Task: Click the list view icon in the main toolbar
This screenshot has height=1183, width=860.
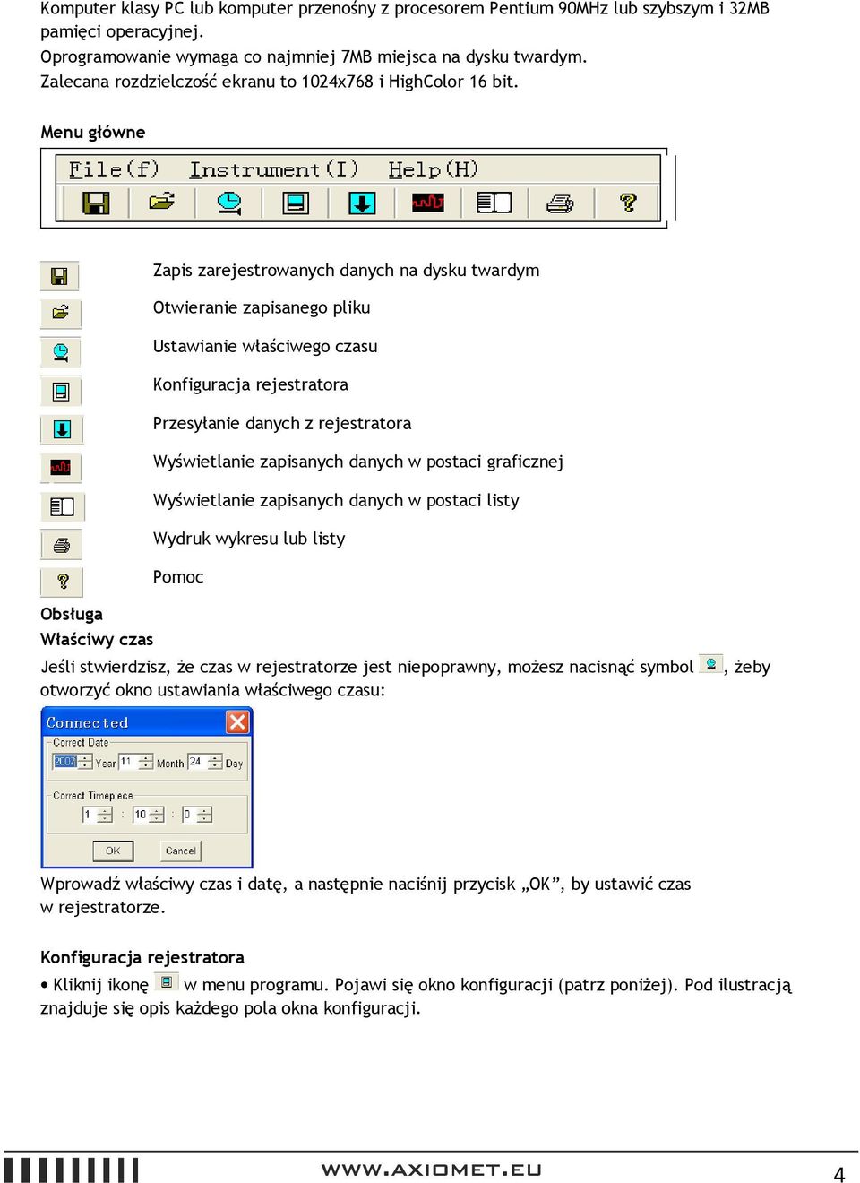Action: pyautogui.click(x=494, y=203)
